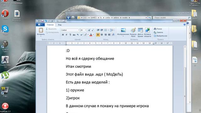Viewport: 201px width, 113px height.
Task: Click Explorer refresh button
Action: (150, 18)
